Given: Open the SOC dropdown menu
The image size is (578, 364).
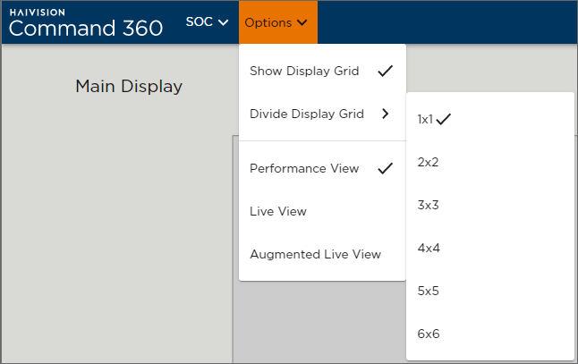Looking at the screenshot, I should point(206,22).
